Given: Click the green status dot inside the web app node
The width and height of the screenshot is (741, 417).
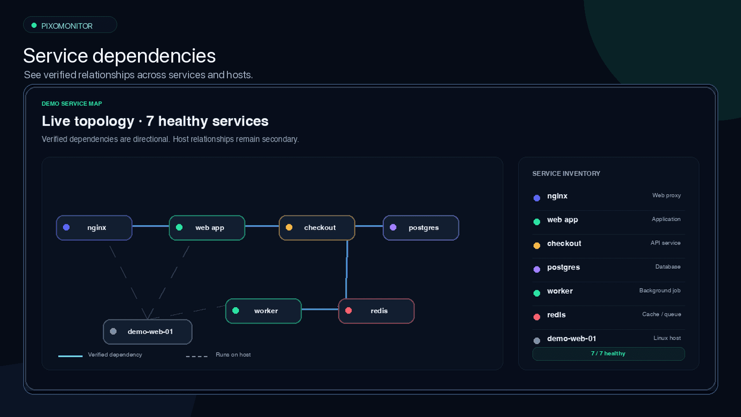Looking at the screenshot, I should [x=179, y=227].
